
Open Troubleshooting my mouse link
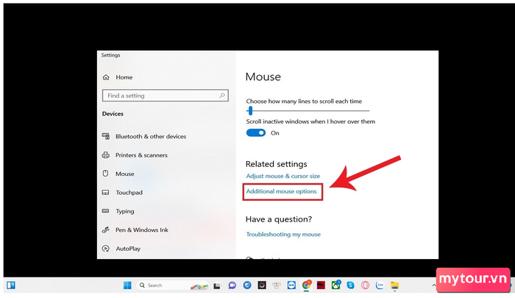[283, 234]
